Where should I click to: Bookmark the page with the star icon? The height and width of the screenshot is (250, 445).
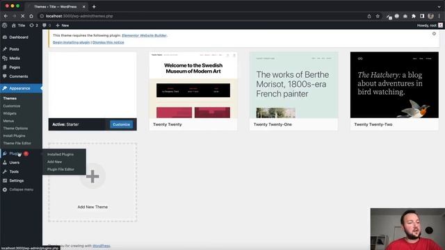tap(378, 16)
